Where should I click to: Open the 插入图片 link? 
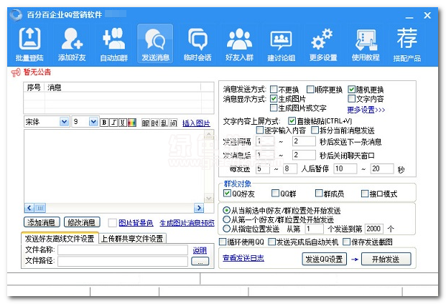pyautogui.click(x=196, y=123)
